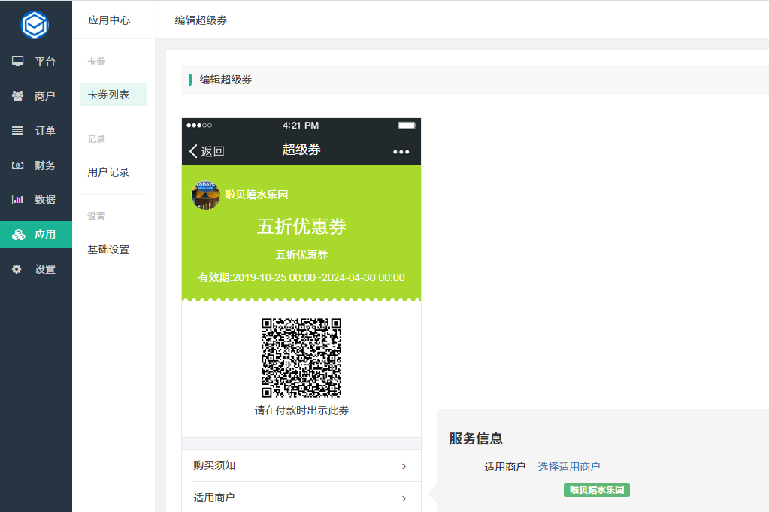Click the battery icon in phone status bar
Image resolution: width=769 pixels, height=512 pixels.
[407, 126]
